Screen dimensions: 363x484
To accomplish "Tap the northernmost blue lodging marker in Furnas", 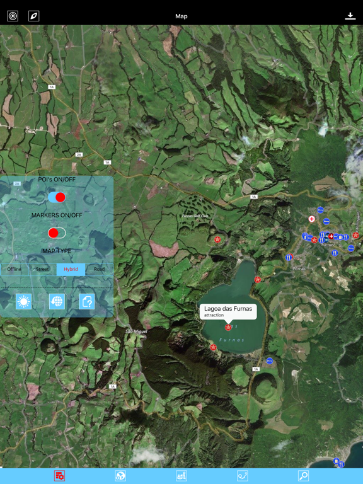I will point(320,209).
